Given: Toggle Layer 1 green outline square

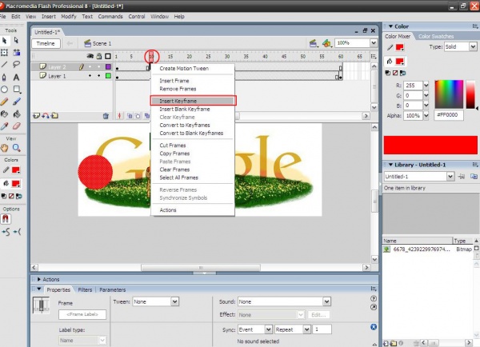Looking at the screenshot, I should (x=108, y=76).
